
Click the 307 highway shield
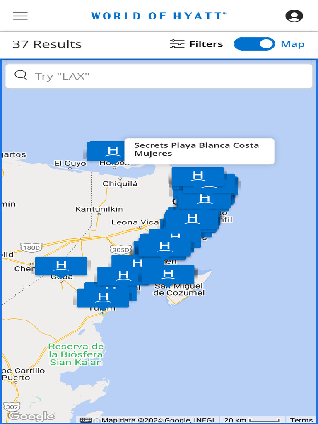pyautogui.click(x=12, y=407)
